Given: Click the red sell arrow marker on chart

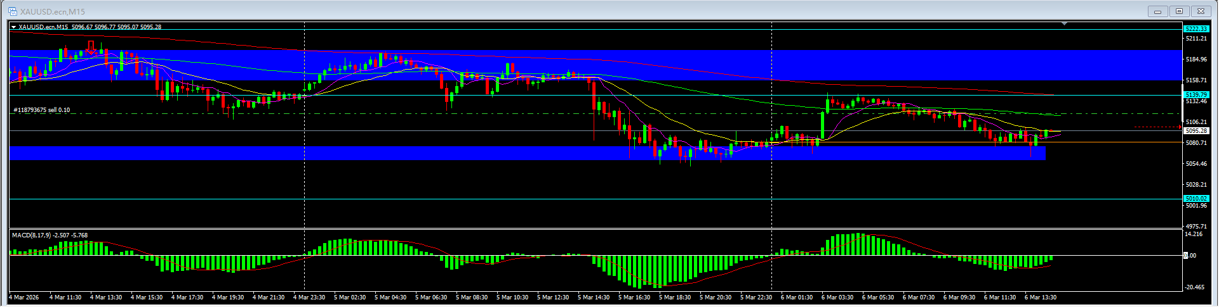Looking at the screenshot, I should click(91, 47).
